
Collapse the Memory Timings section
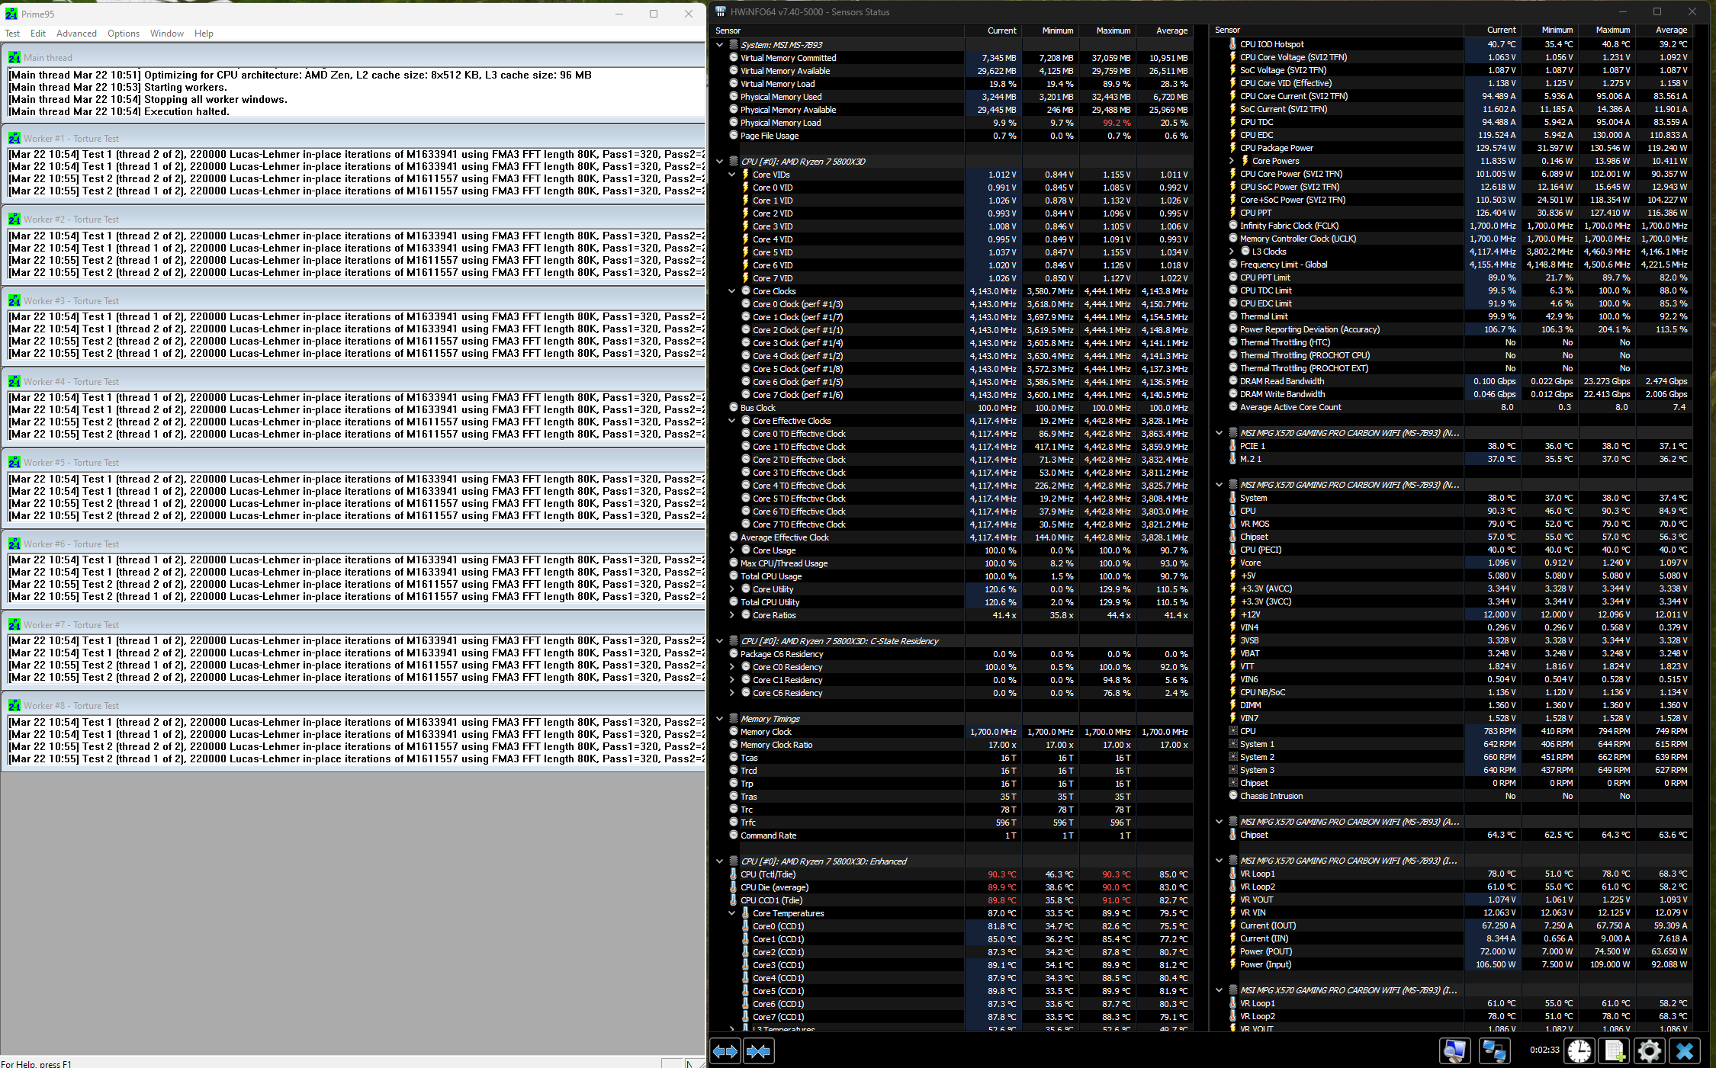click(720, 718)
